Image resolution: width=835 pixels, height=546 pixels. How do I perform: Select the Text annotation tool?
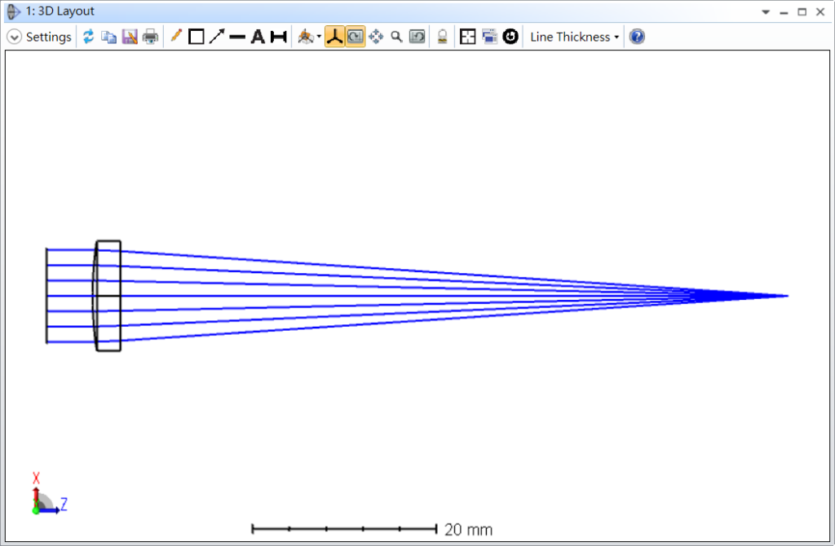click(x=257, y=36)
